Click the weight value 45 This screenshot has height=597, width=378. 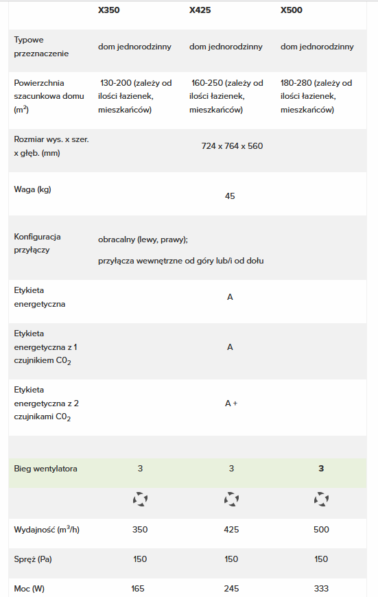230,196
